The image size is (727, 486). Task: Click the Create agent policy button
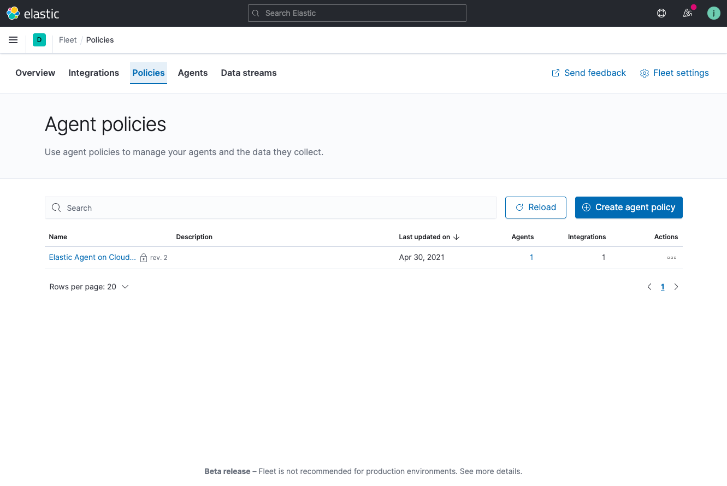(x=629, y=208)
